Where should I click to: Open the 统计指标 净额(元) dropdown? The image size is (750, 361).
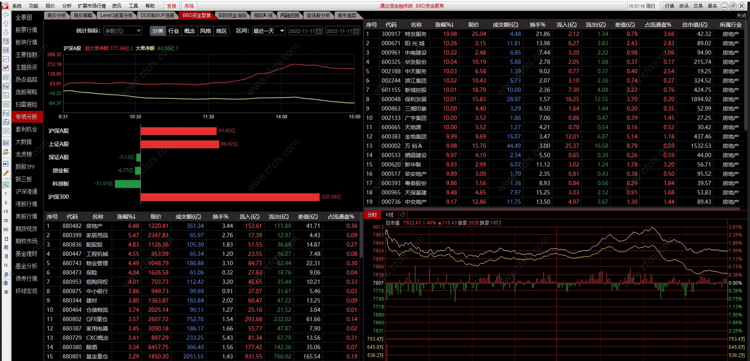(123, 31)
